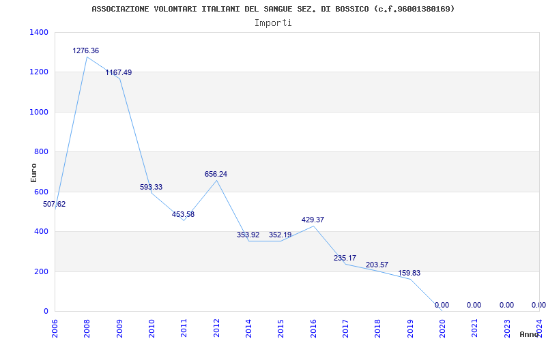
Task: Click the chart title mentioning BOSSICO
Action: click(x=274, y=9)
